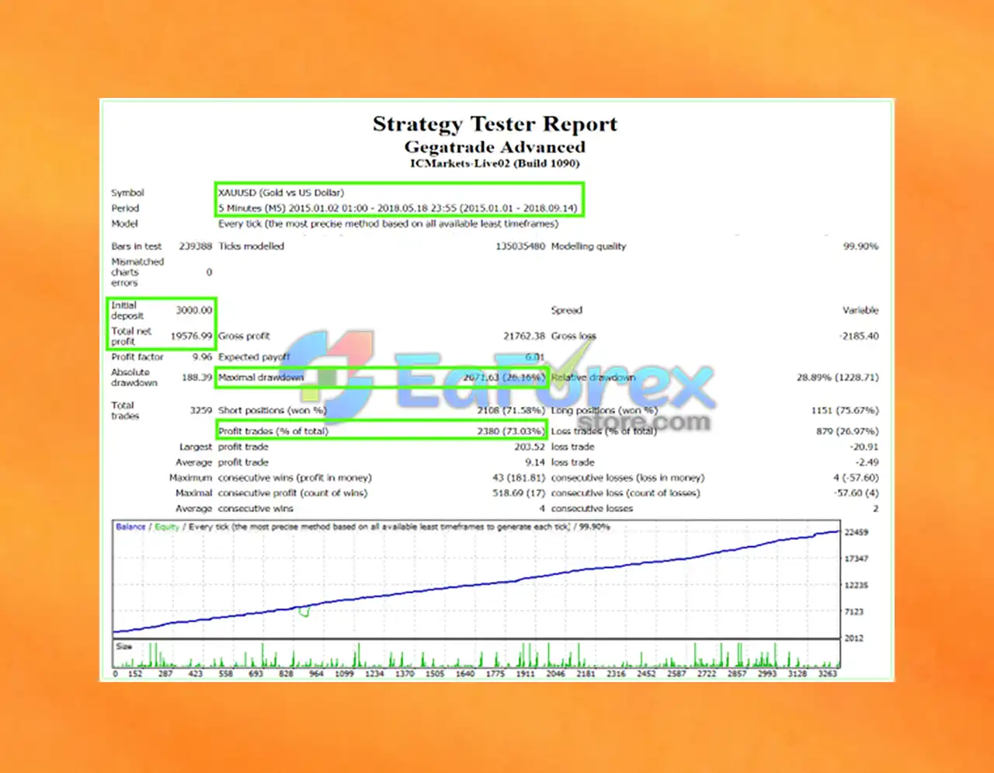This screenshot has width=994, height=773.
Task: Click the "Profit trades (% of total)" label
Action: point(273,431)
